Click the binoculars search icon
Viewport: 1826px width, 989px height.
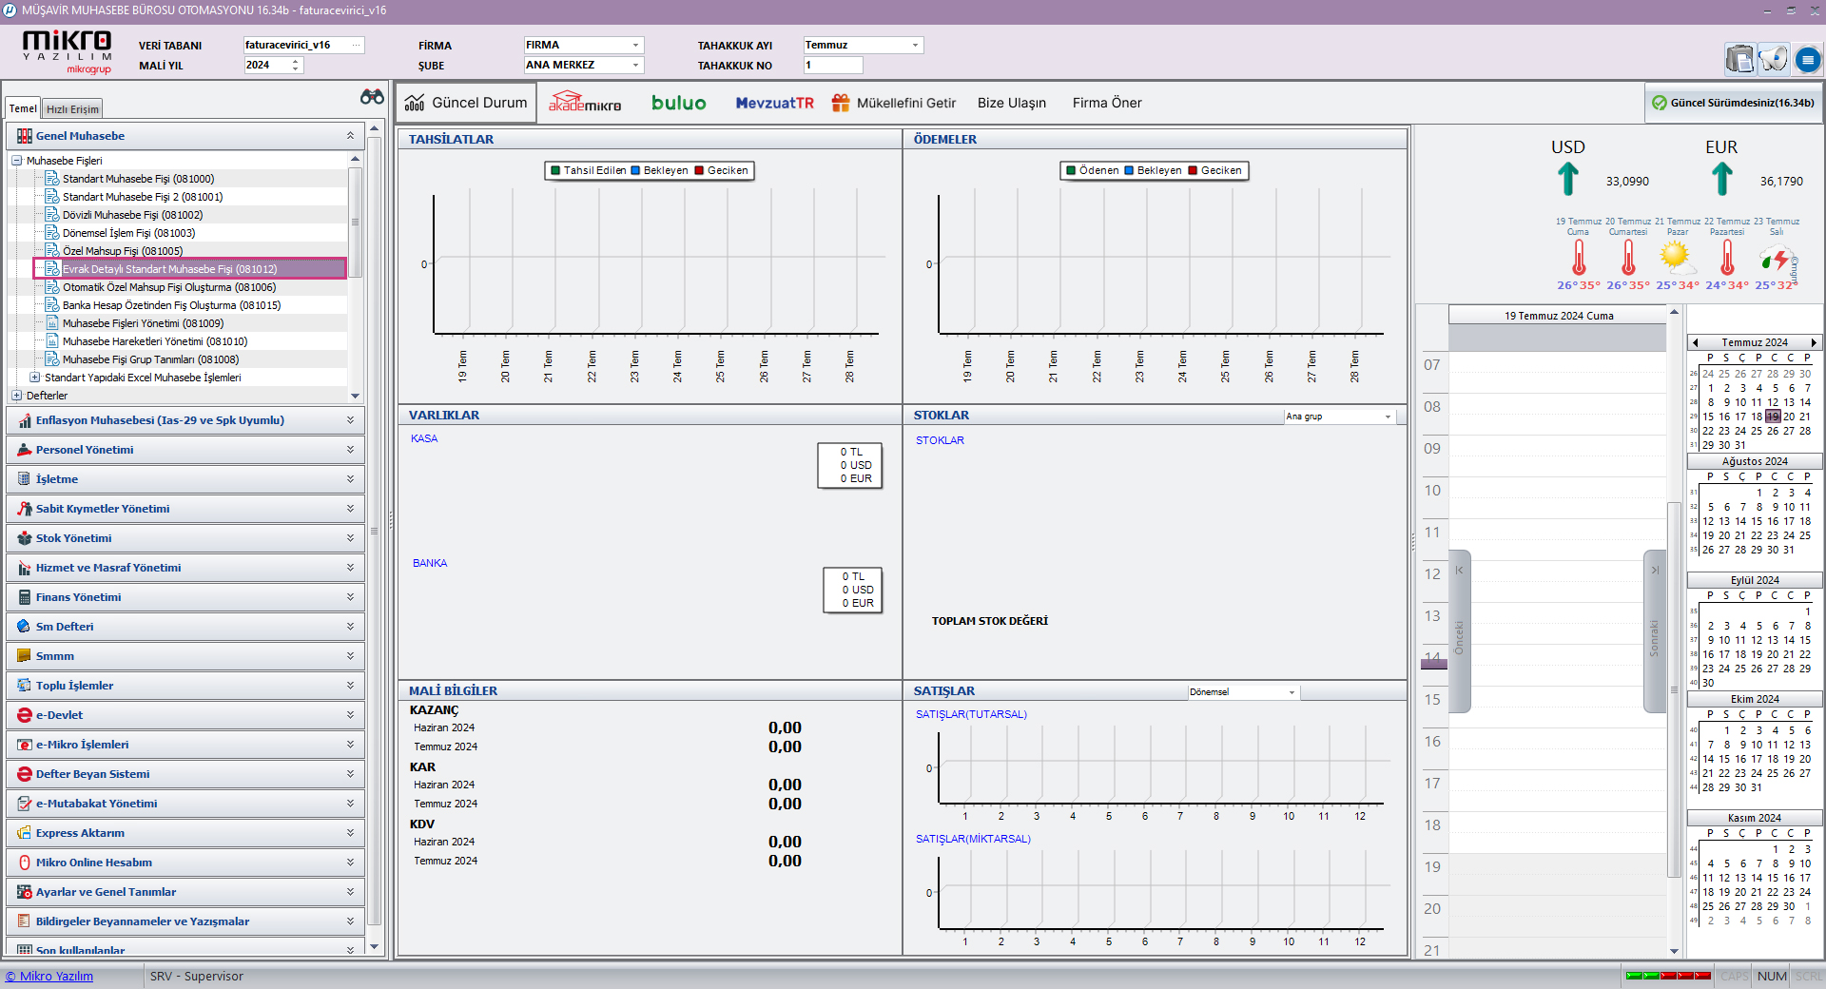372,97
